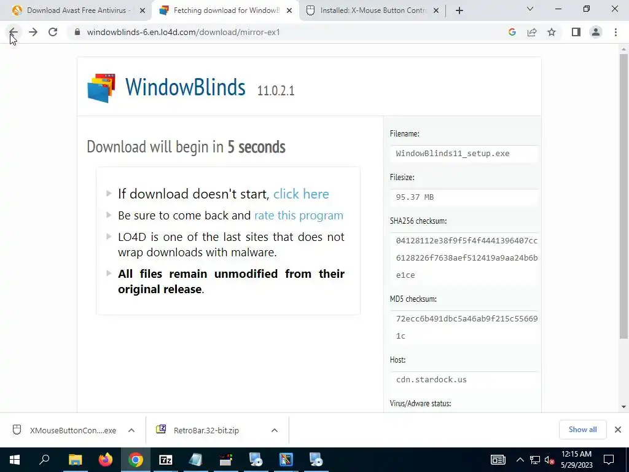Select the 95.37 MB filesize value
This screenshot has width=629, height=472.
pos(415,197)
